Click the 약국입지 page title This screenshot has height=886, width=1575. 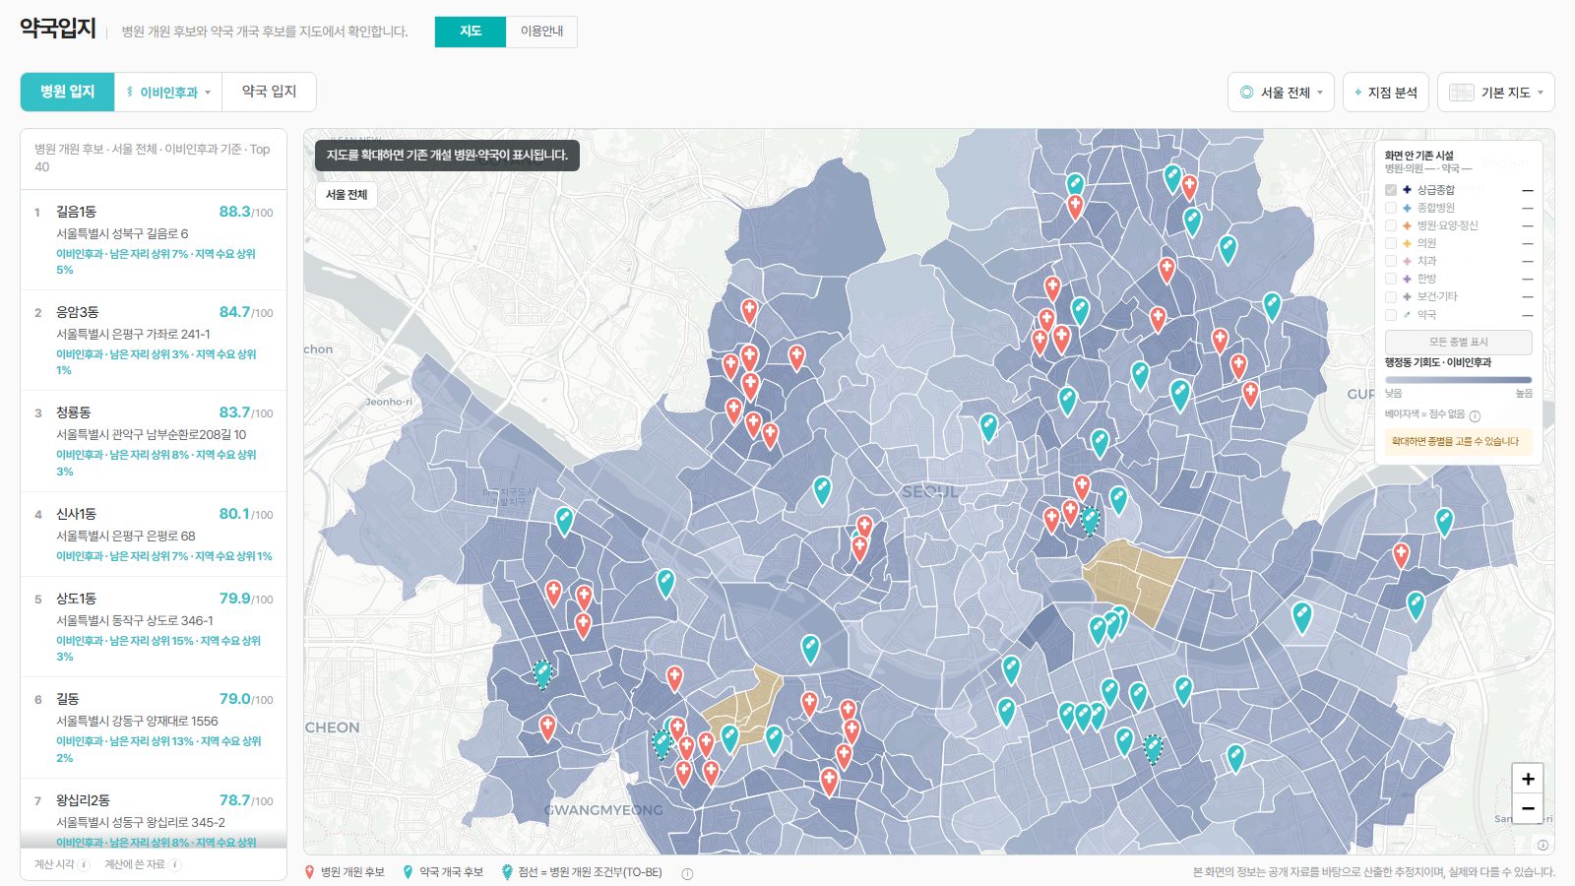[58, 29]
